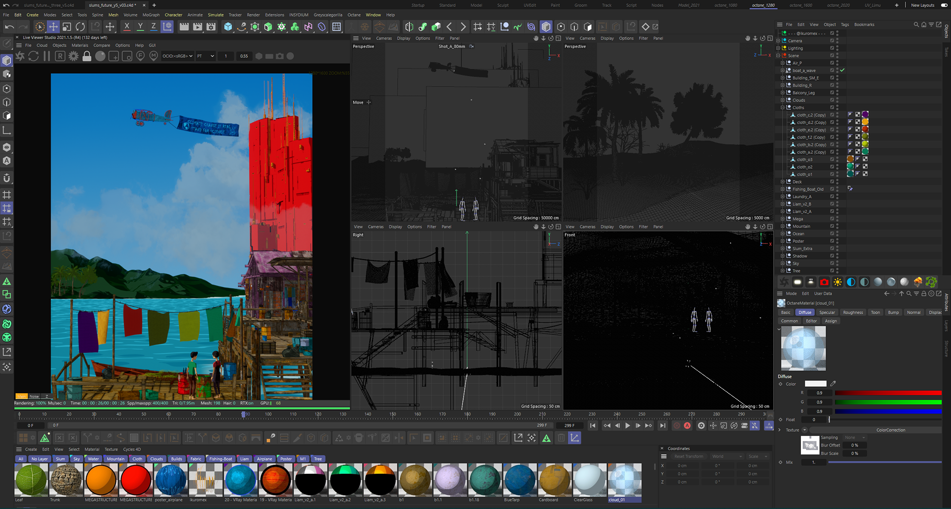Select the Water material filter tab

93,459
